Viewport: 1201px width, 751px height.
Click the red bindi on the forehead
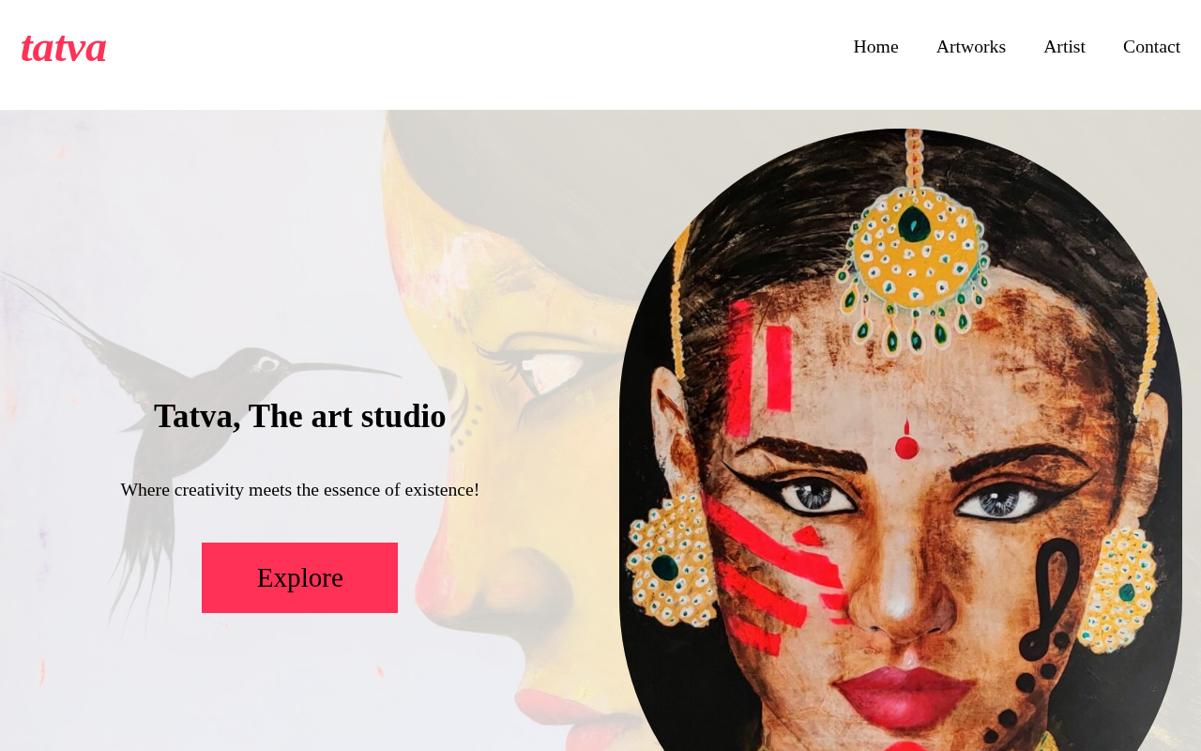pyautogui.click(x=906, y=443)
